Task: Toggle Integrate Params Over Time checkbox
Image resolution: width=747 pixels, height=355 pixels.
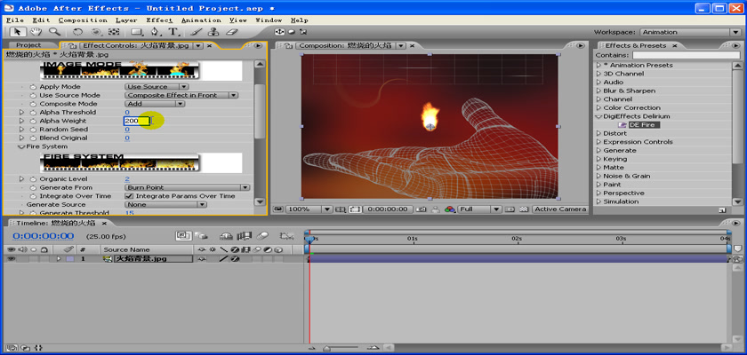Action: point(129,196)
